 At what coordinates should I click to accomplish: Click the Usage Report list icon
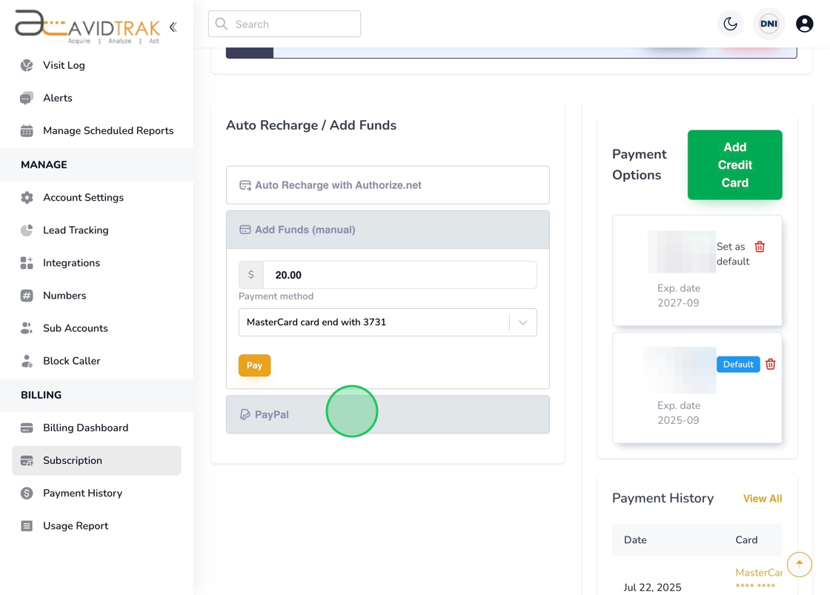(27, 525)
